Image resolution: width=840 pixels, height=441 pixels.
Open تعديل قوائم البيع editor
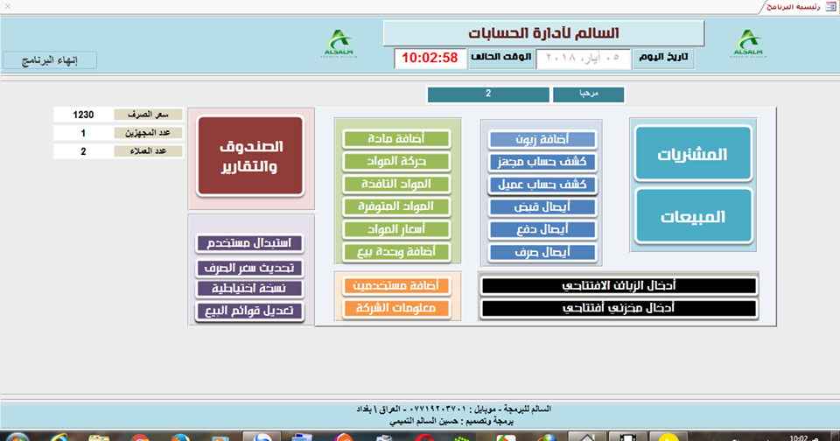pyautogui.click(x=249, y=311)
